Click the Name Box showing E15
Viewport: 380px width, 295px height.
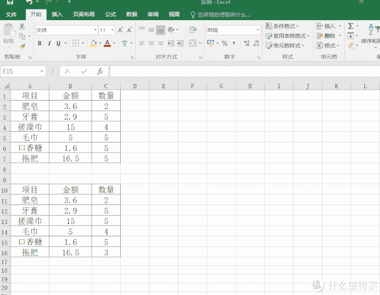23,71
